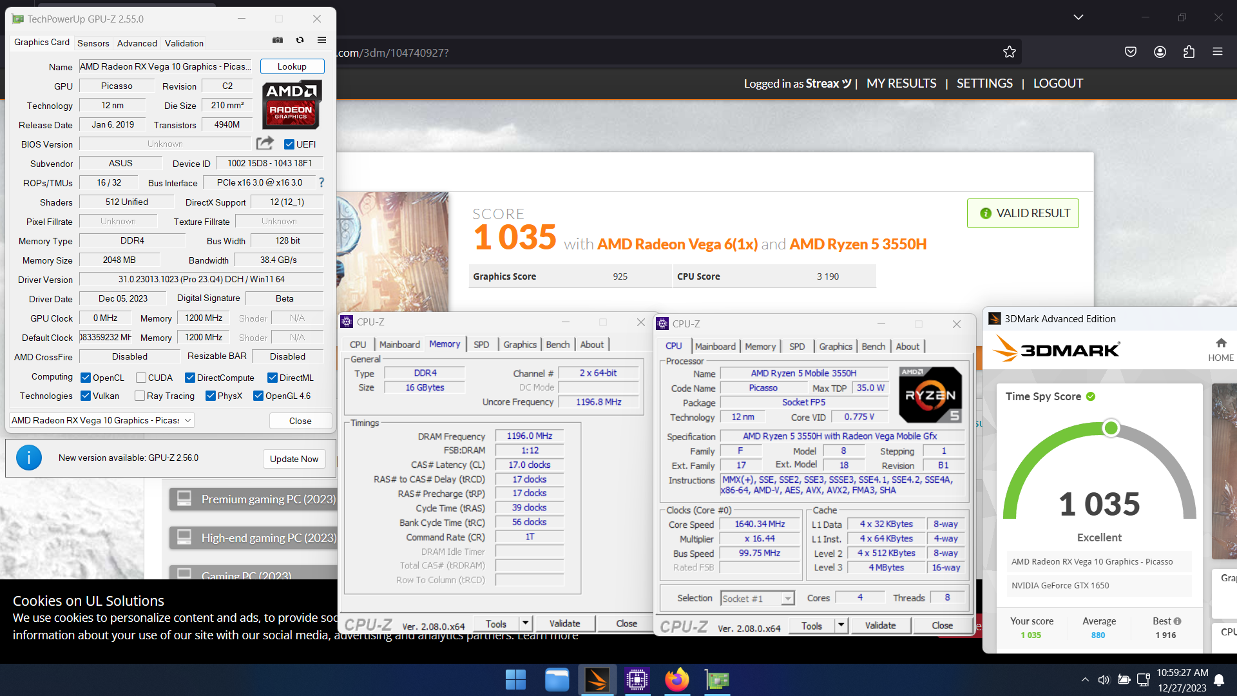
Task: Open the GPU-Z hamburger menu
Action: coord(321,40)
